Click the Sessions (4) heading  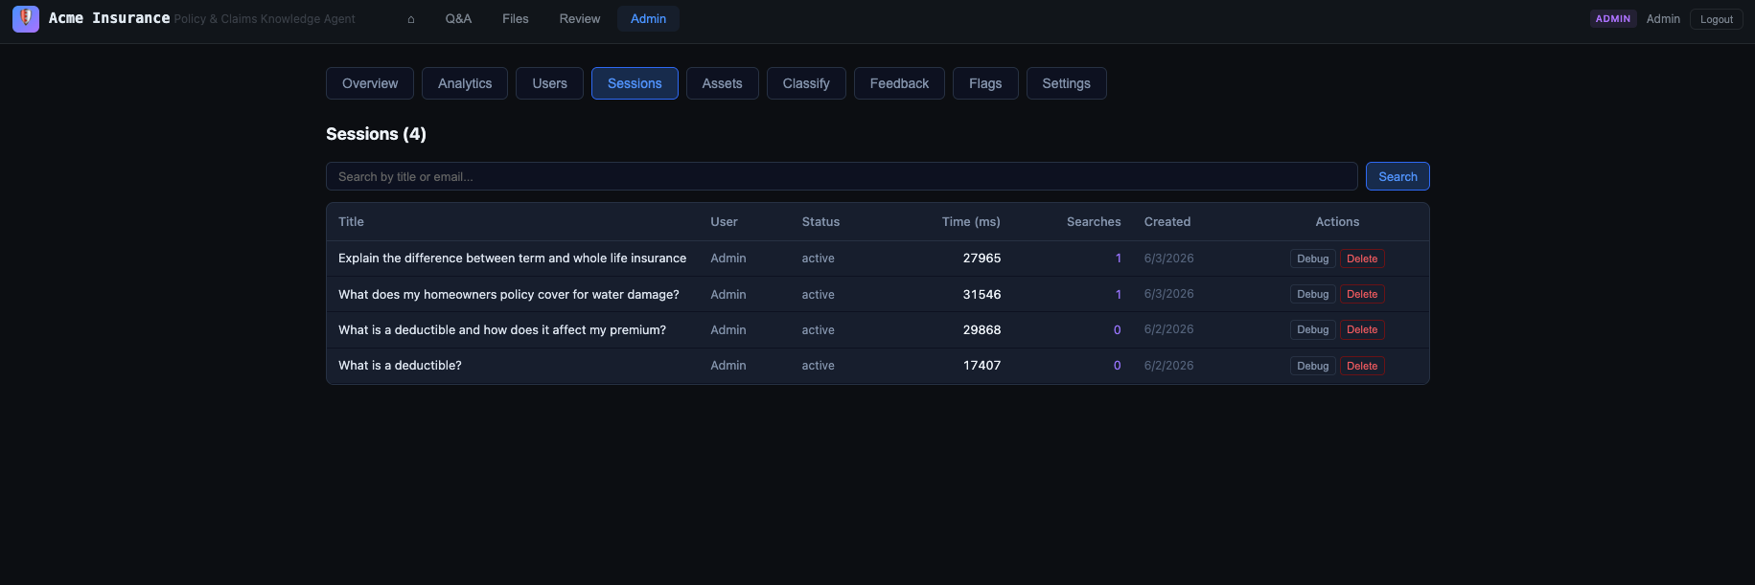[376, 134]
